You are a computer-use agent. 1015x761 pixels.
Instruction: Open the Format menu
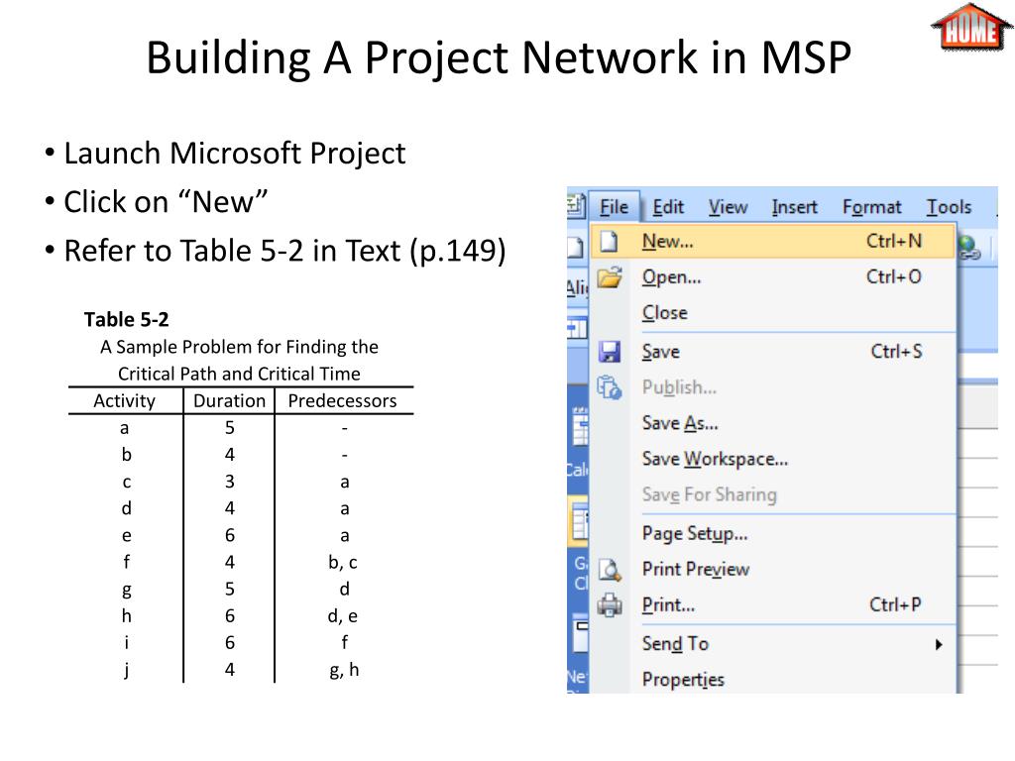click(x=872, y=207)
